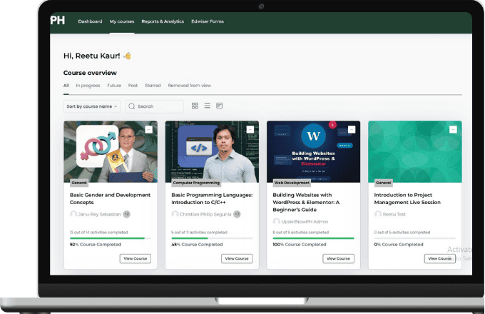Click '0 out of 6 activities completed' text
485x314 pixels.
pyautogui.click(x=402, y=233)
